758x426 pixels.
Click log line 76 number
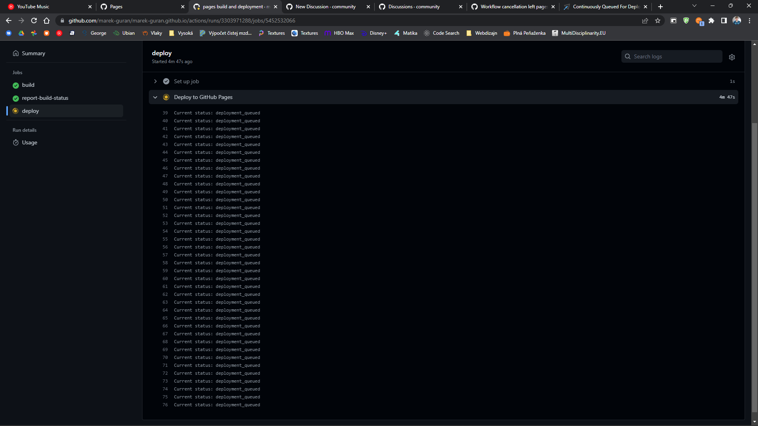tap(165, 405)
